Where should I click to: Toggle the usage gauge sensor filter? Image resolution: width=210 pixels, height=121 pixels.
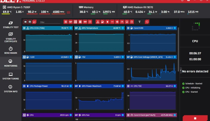pyautogui.click(x=127, y=22)
